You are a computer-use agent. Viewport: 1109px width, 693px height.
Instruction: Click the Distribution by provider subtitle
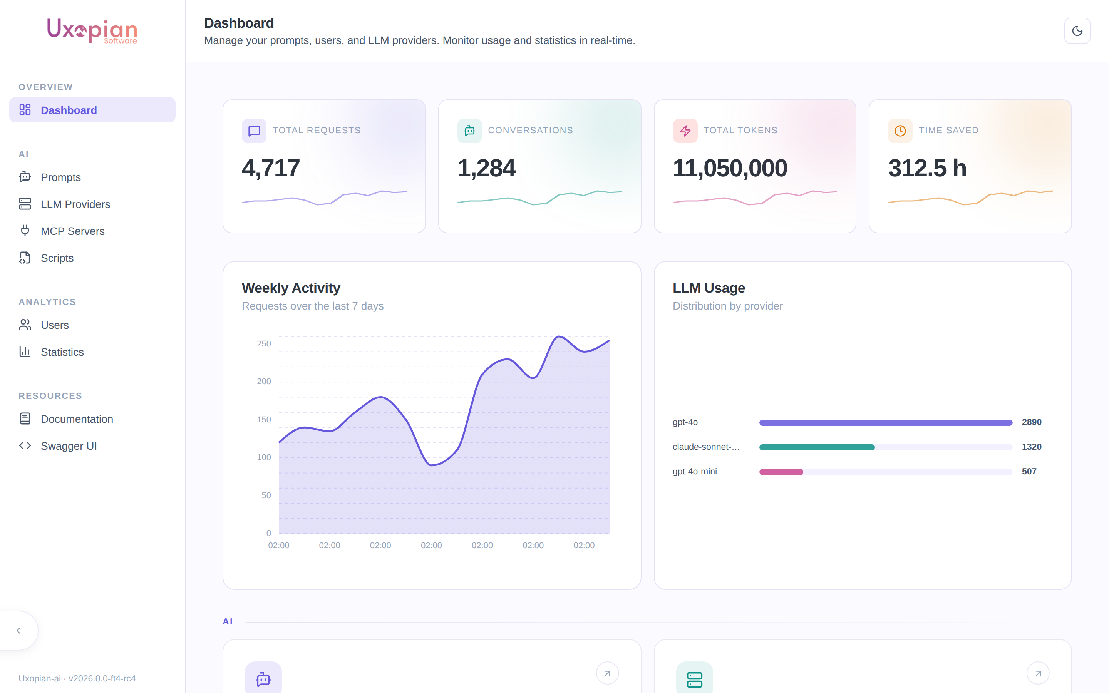pos(727,306)
